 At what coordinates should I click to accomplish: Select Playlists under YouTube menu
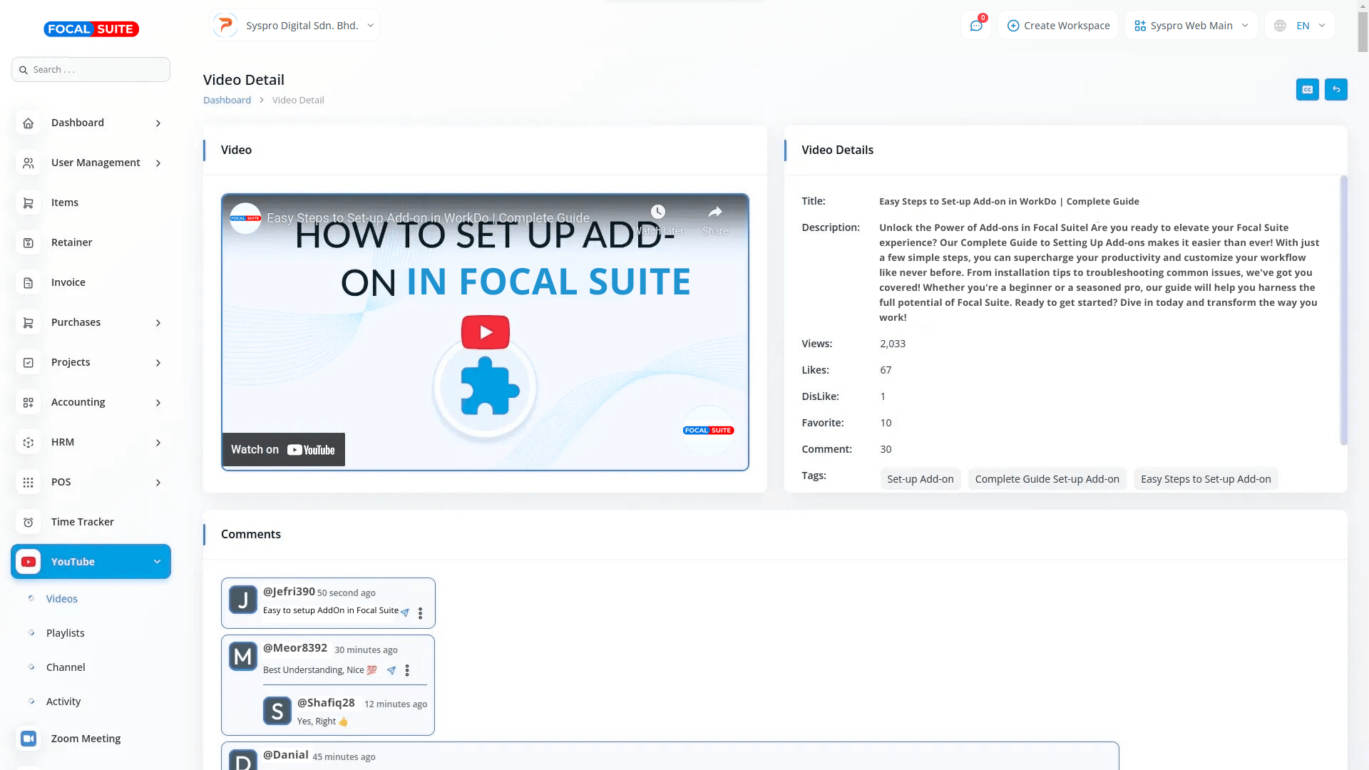click(65, 633)
